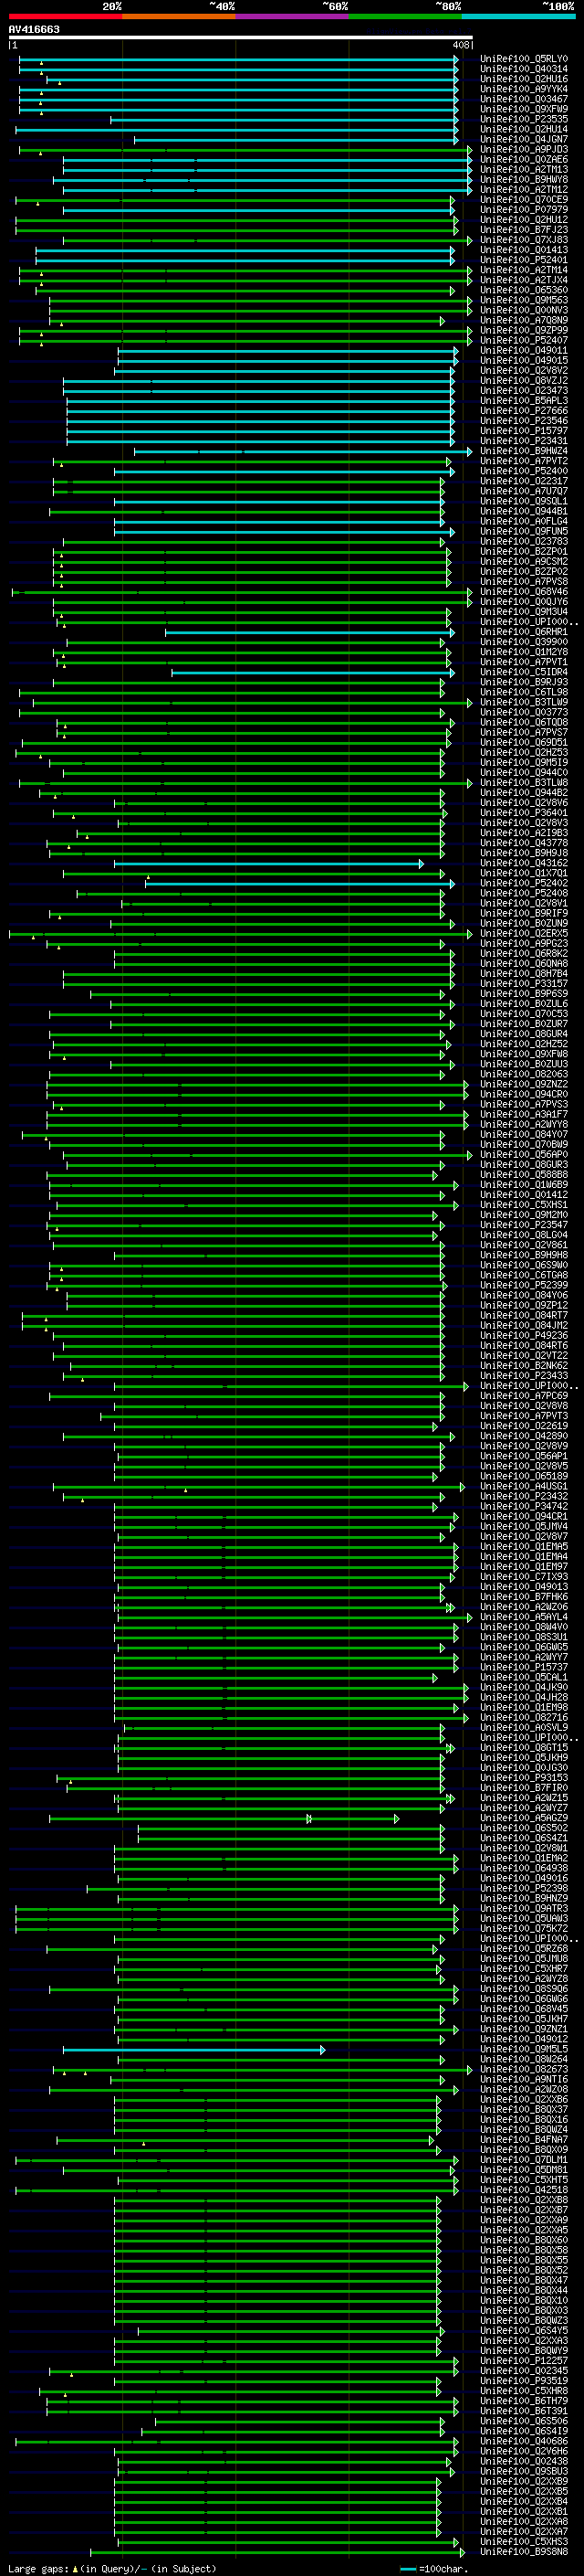The height and width of the screenshot is (2576, 584).
Task: Select the UniRef100_P34742 label
Action: coord(524,1506)
